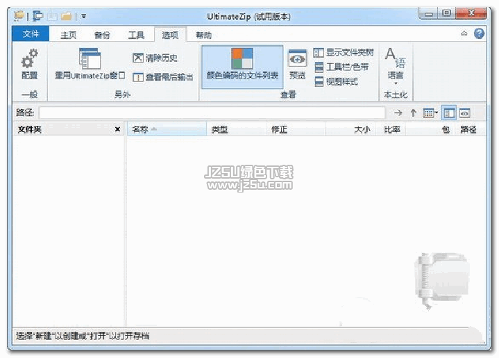499x358 pixels.
Task: Open 工具栏/色带 toolbar ribbon option
Action: (341, 67)
